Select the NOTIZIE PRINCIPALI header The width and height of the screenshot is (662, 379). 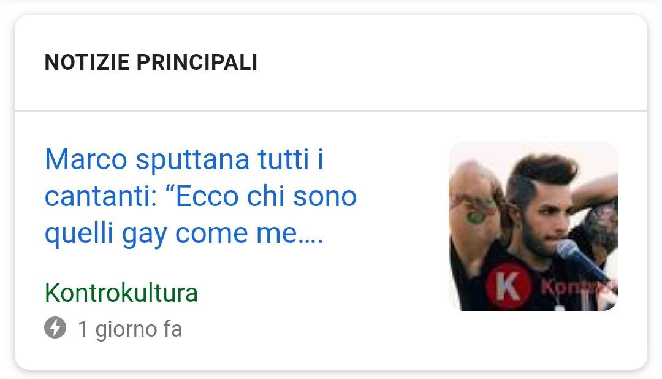point(151,63)
